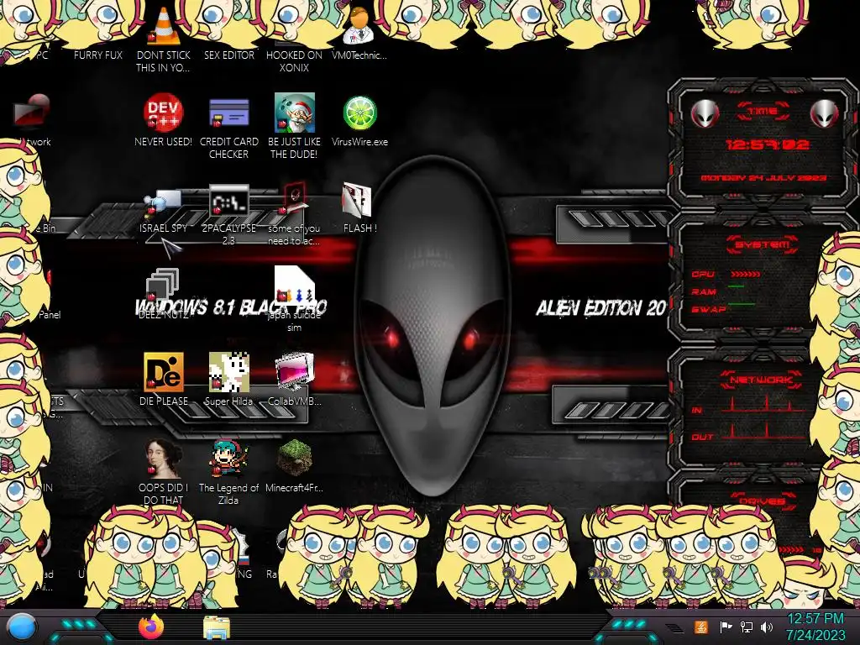860x645 pixels.
Task: Click the NETWORK gadget panel header
Action: click(x=762, y=380)
